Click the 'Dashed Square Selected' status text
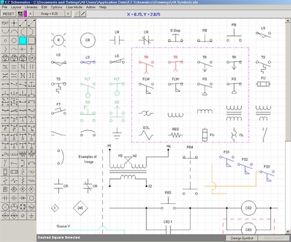Viewport: 291px width, 242px height. tap(59, 238)
